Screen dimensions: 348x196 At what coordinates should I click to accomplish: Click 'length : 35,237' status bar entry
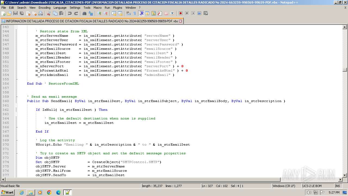point(152,186)
